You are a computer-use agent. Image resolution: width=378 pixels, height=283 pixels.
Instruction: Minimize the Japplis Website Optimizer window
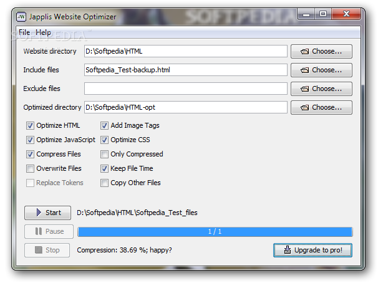pos(306,14)
